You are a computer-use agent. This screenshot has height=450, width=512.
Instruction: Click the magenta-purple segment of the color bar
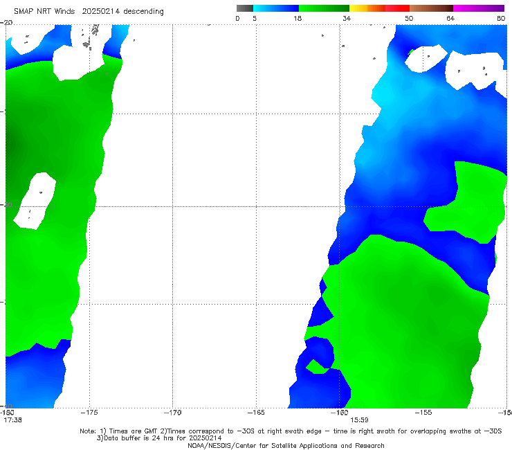pyautogui.click(x=479, y=8)
